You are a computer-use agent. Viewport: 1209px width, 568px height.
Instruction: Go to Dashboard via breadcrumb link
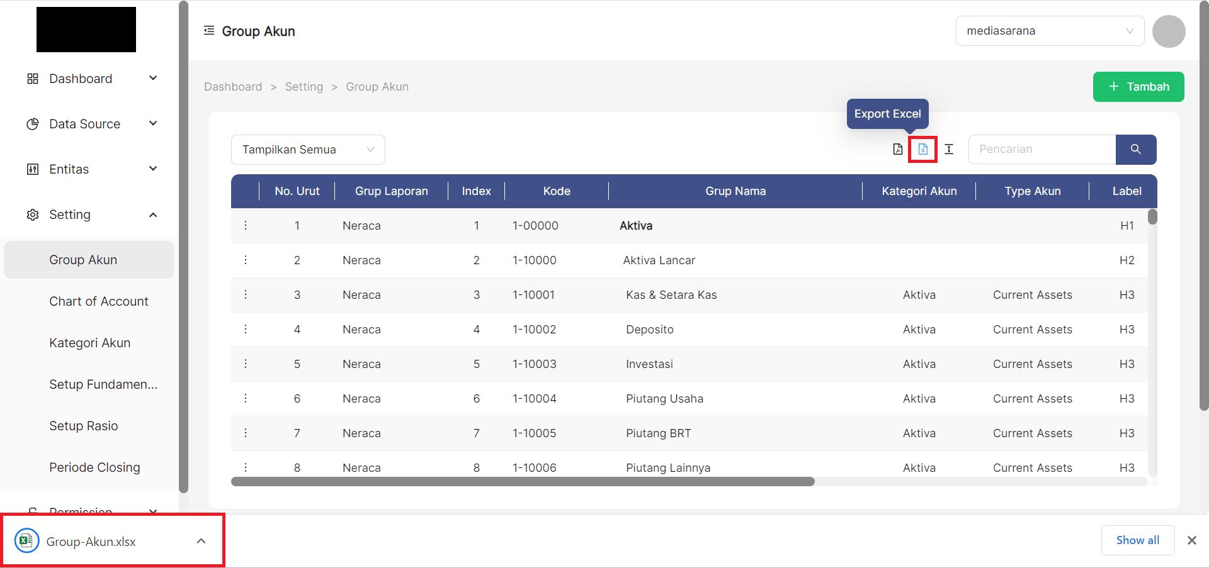(232, 86)
